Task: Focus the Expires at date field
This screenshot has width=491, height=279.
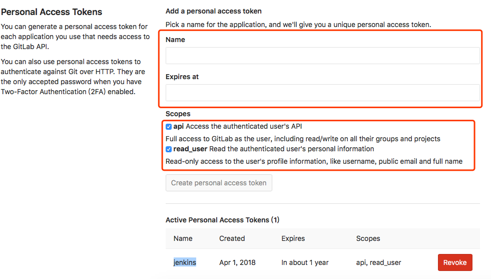Action: (322, 93)
